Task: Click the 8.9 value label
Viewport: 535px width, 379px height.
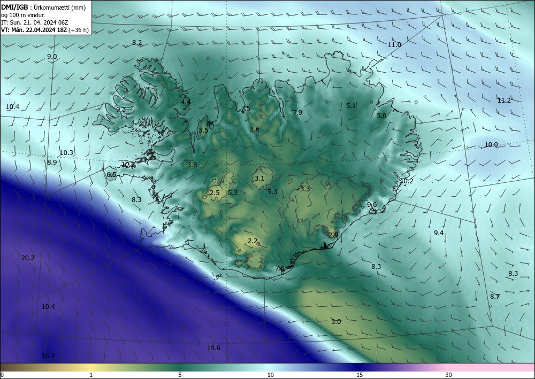Action: [52, 163]
